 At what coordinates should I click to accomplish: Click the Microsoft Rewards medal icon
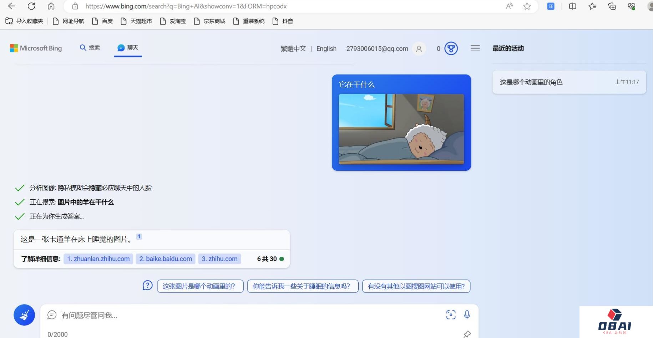pos(451,48)
